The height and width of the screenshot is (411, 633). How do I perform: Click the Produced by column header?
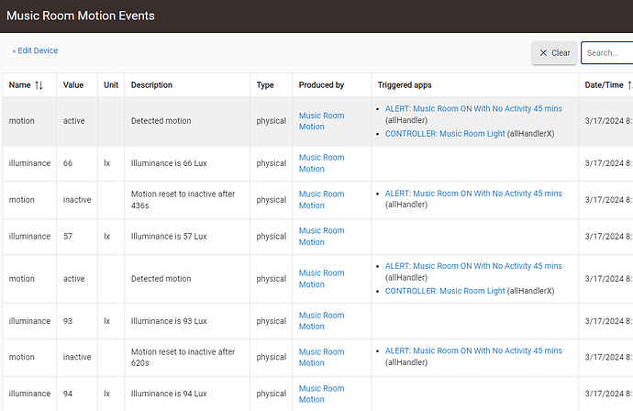[x=321, y=85]
